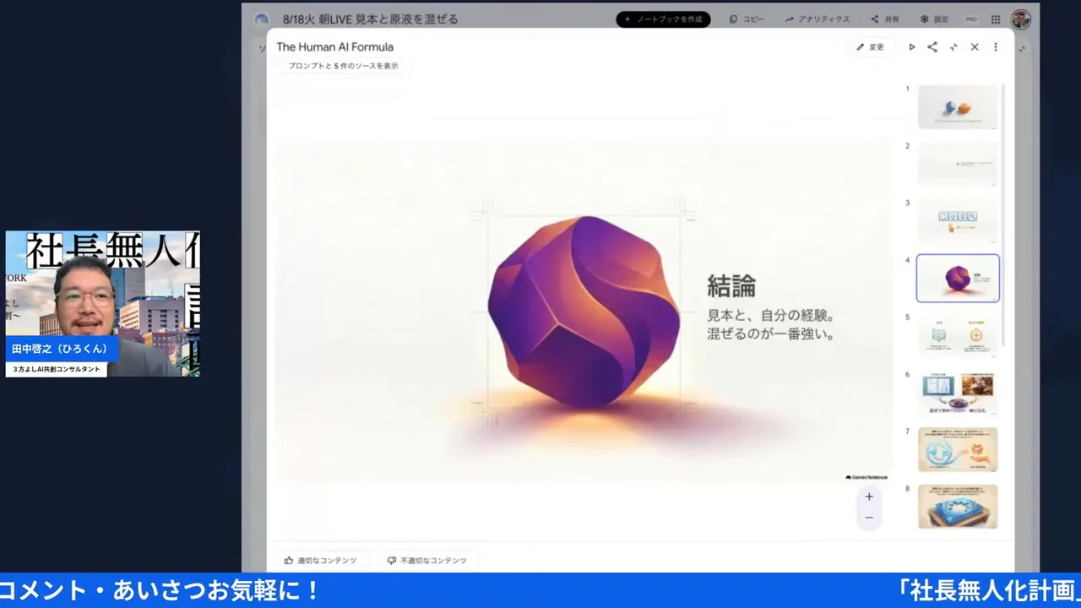This screenshot has height=608, width=1081.
Task: Click the notebook title 8/18火 朝LIVE
Action: pos(370,19)
